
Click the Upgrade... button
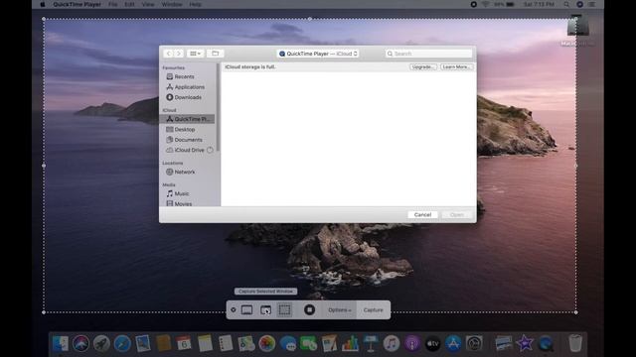tap(422, 67)
